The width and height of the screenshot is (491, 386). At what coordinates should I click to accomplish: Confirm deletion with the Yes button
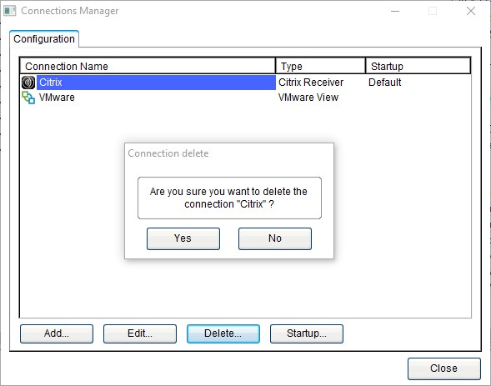coord(183,238)
